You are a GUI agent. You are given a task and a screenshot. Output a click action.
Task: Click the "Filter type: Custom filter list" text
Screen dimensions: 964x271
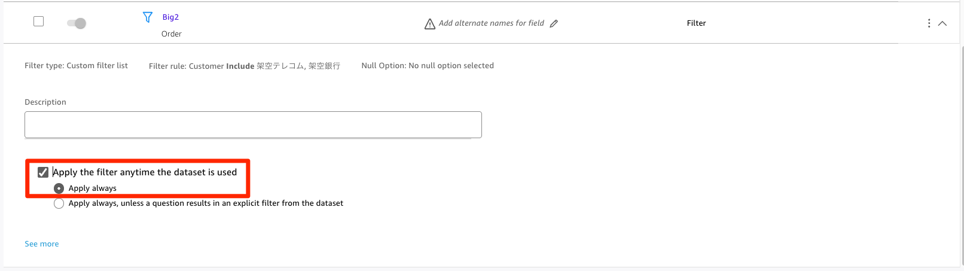76,66
